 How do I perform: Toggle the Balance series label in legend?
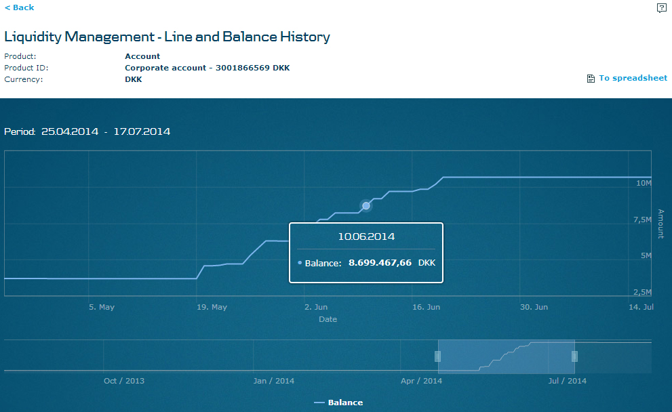pyautogui.click(x=345, y=403)
